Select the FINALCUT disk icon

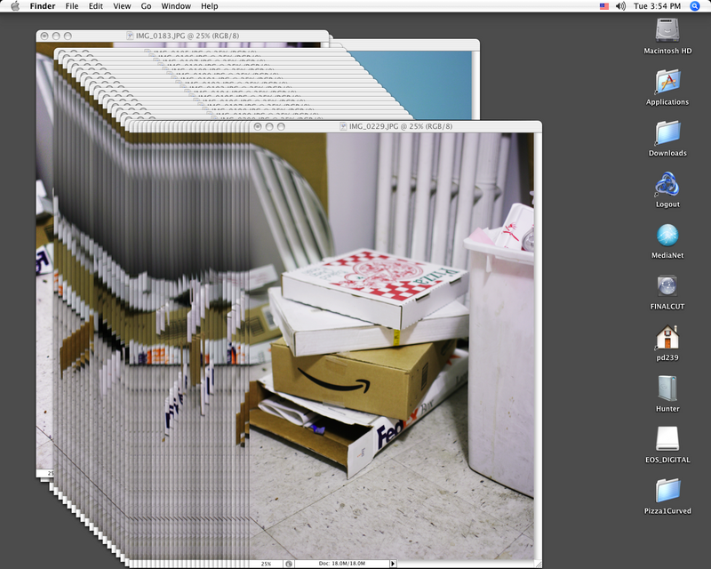pyautogui.click(x=667, y=286)
